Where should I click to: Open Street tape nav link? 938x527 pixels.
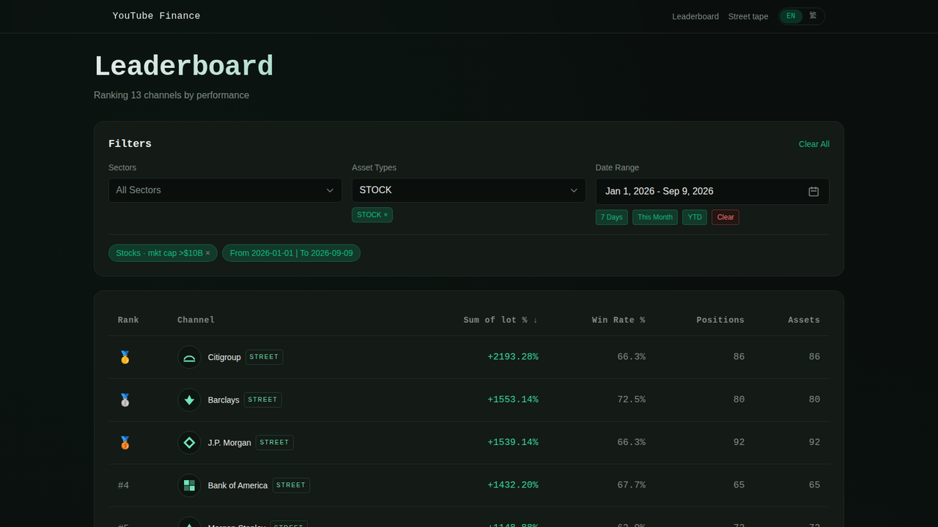click(748, 16)
